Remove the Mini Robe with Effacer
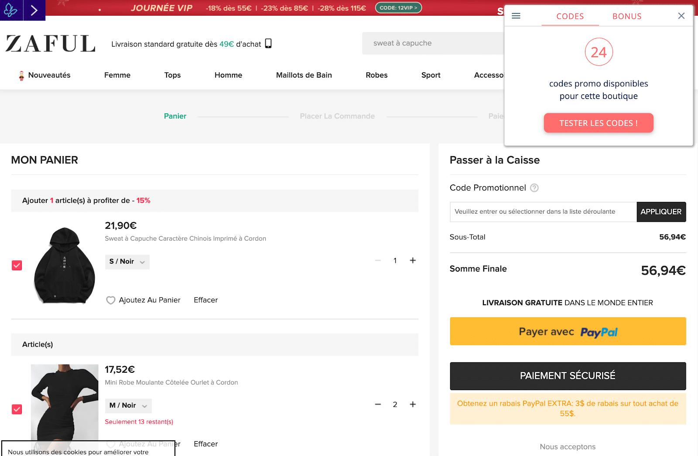Viewport: 698px width, 456px height. pos(205,444)
